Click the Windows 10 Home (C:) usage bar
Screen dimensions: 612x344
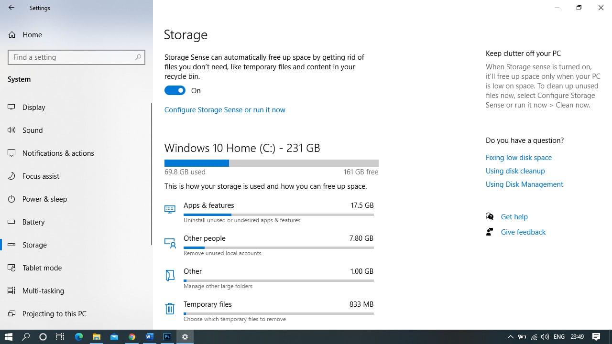[x=271, y=163]
